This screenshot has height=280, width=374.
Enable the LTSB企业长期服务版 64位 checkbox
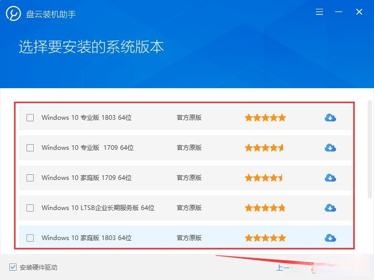coord(30,208)
